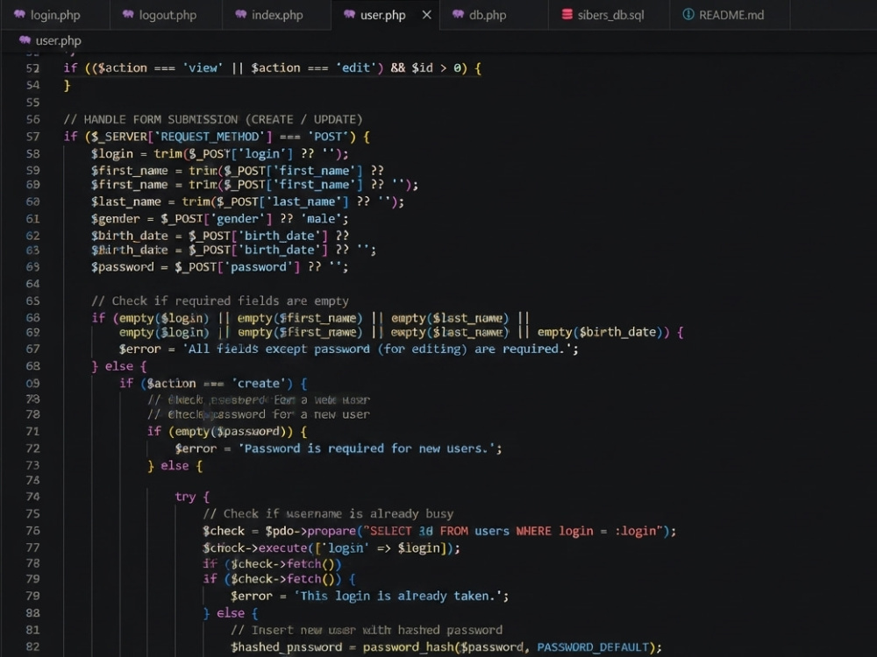
Task: Switch to the login.php tab
Action: pyautogui.click(x=54, y=15)
